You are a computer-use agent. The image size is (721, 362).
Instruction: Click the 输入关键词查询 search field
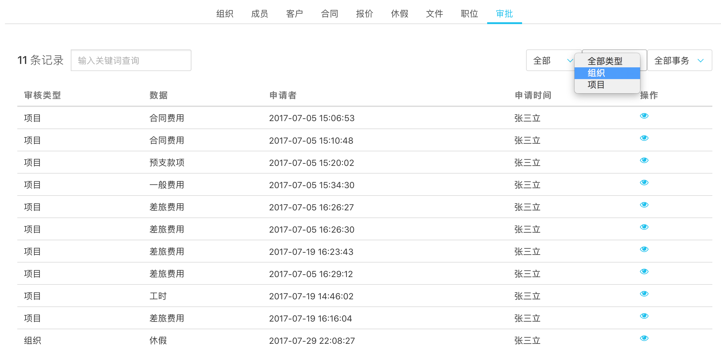click(x=131, y=61)
